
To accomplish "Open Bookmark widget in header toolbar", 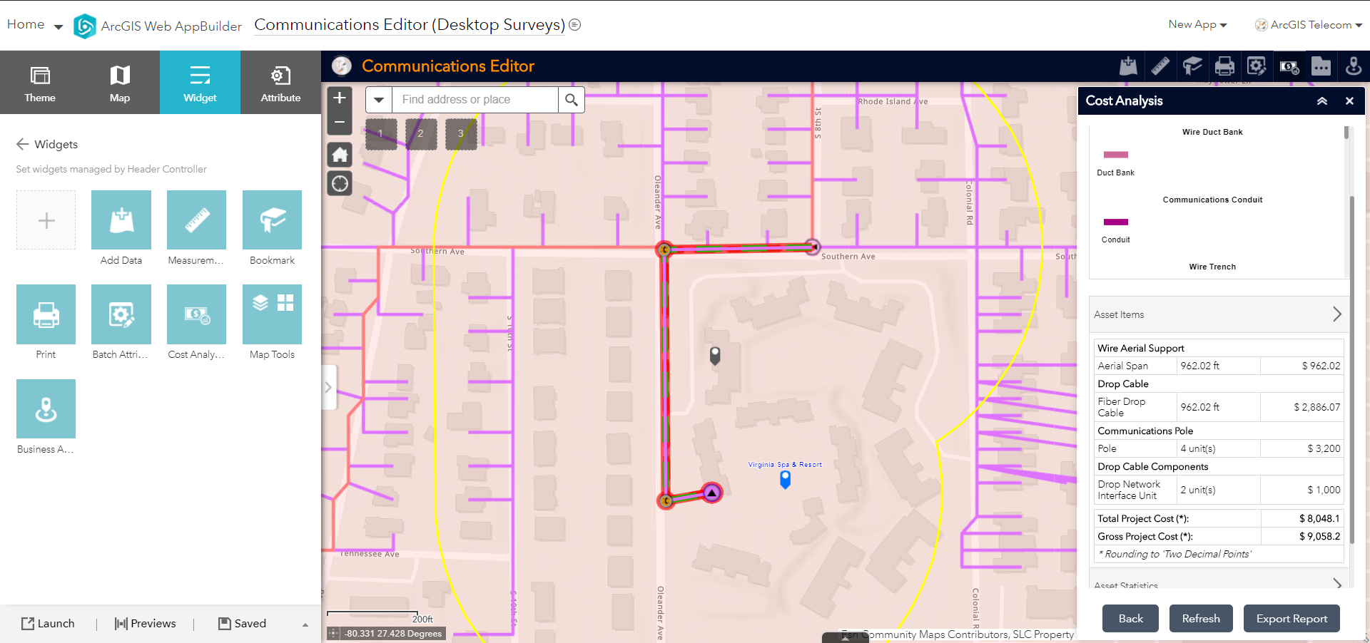I will [1192, 66].
